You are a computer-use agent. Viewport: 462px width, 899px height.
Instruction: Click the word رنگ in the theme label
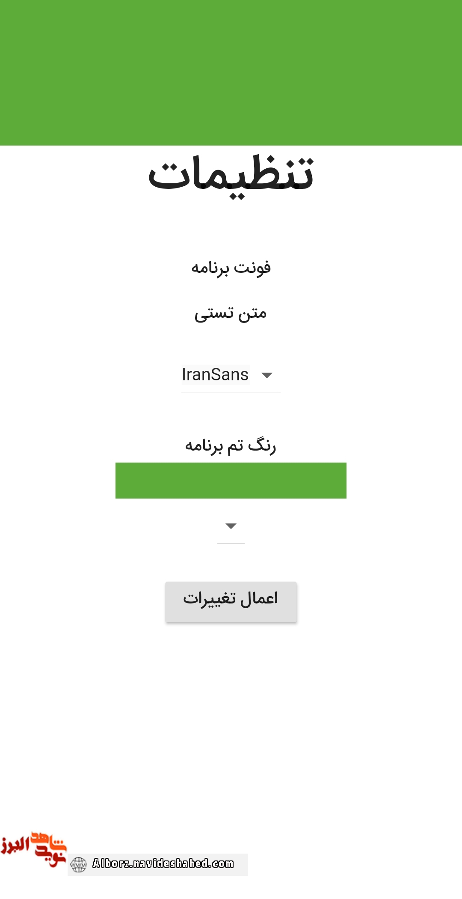coord(262,445)
